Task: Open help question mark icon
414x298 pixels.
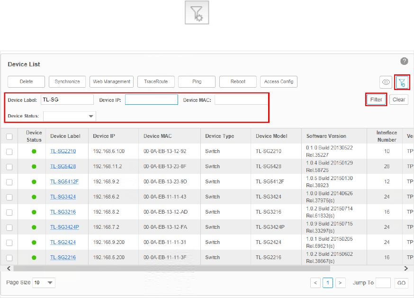Action: coord(404,61)
